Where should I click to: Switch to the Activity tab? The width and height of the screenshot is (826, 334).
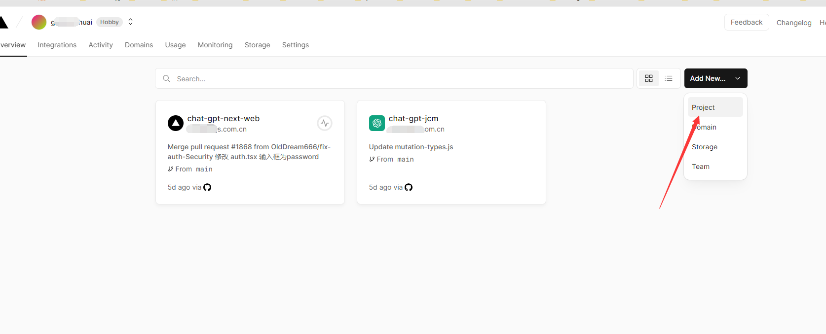pos(101,45)
